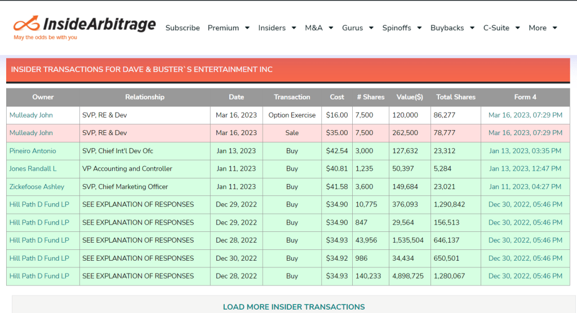This screenshot has width=577, height=313.
Task: Expand the Insiders dropdown menu
Action: tap(277, 28)
